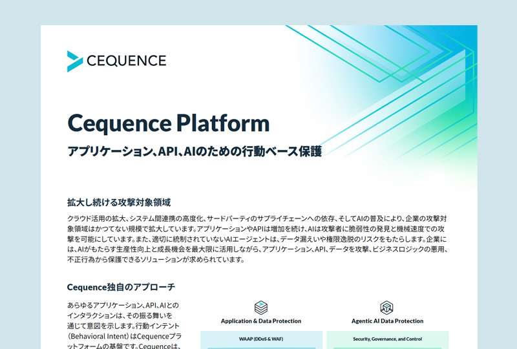
Task: Click the 'Agentic AI Data Protection' label
Action: click(387, 321)
